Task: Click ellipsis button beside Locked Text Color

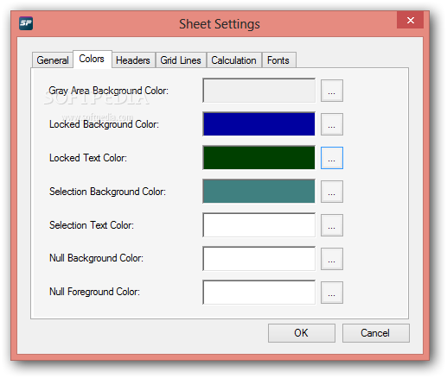Action: point(332,158)
